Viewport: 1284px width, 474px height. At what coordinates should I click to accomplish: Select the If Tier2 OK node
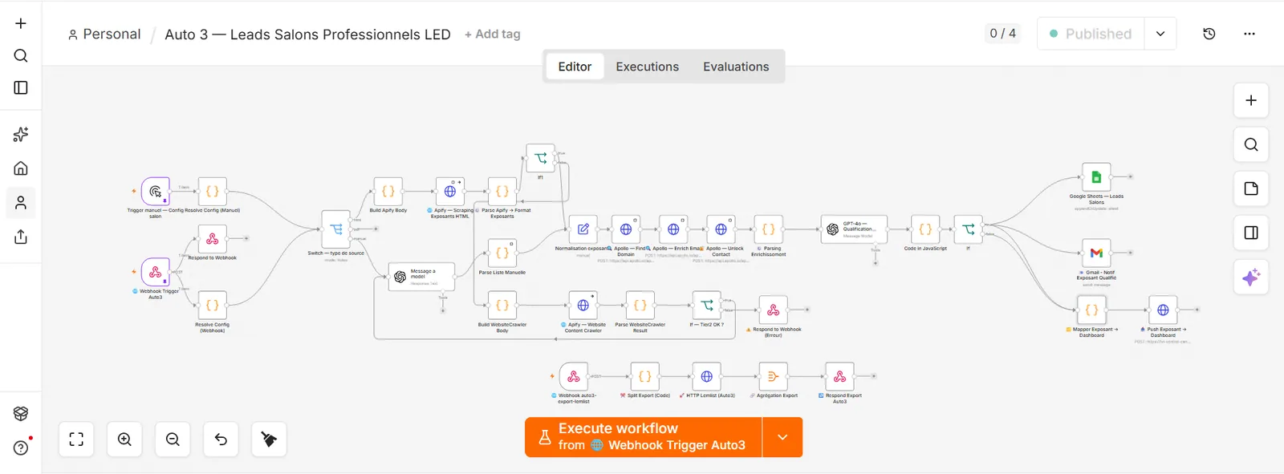(x=707, y=306)
